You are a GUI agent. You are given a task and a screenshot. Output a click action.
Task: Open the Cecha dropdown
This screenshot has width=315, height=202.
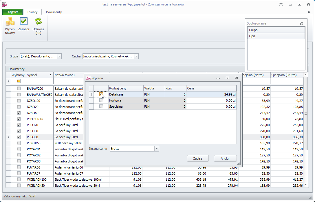136,56
